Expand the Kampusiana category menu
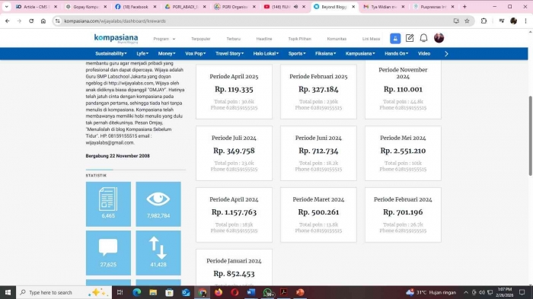Viewport: 533px width, 299px height. click(x=360, y=54)
